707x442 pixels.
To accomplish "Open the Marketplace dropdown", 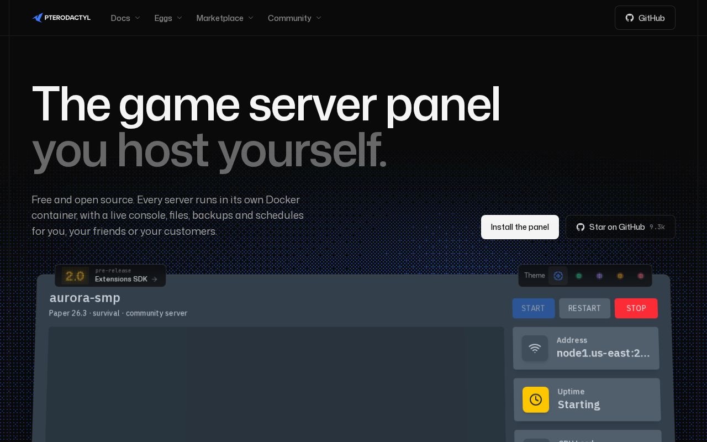I will point(225,18).
